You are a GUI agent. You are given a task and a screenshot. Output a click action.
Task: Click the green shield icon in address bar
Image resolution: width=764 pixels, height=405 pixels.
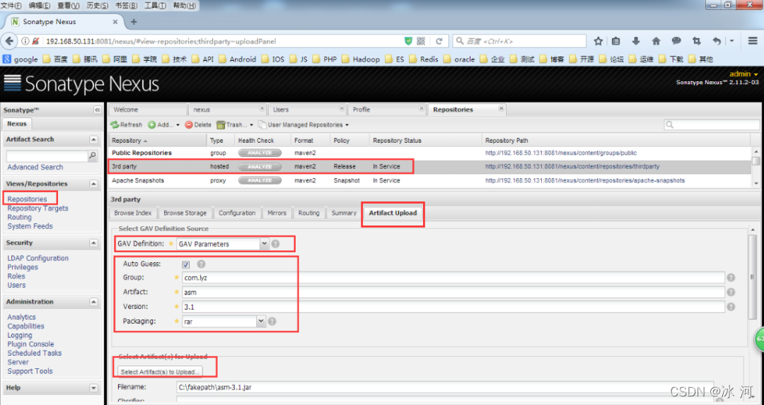(408, 42)
